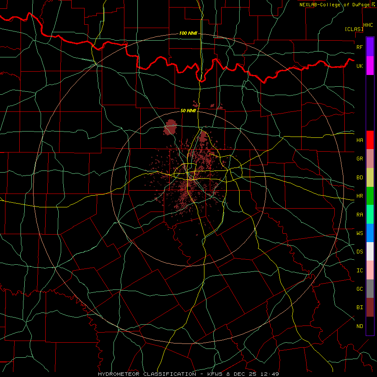This screenshot has height=377, width=377.
Task: Click the ND black legend swatch
Action: (370, 326)
